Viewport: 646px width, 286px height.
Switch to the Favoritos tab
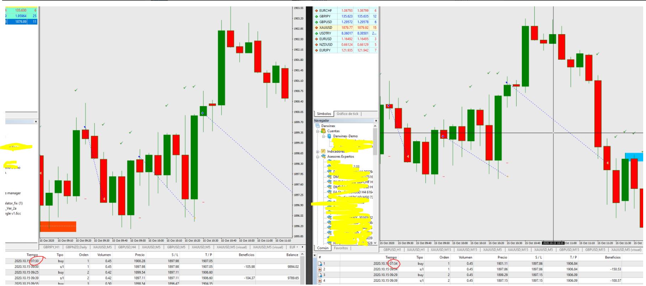(341, 248)
